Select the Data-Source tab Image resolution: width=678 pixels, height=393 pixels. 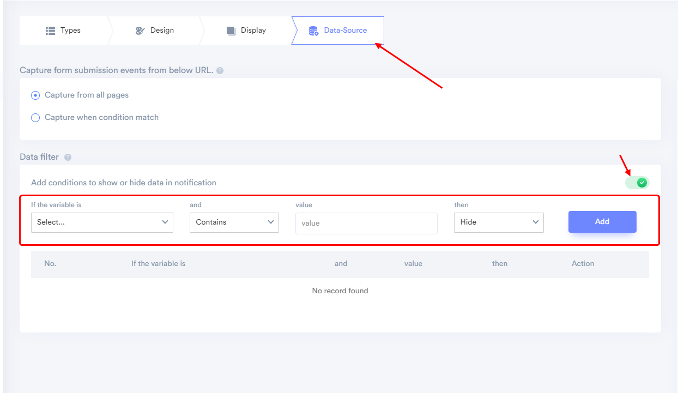338,31
